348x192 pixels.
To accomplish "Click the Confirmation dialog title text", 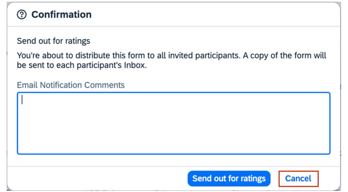I will coord(61,15).
